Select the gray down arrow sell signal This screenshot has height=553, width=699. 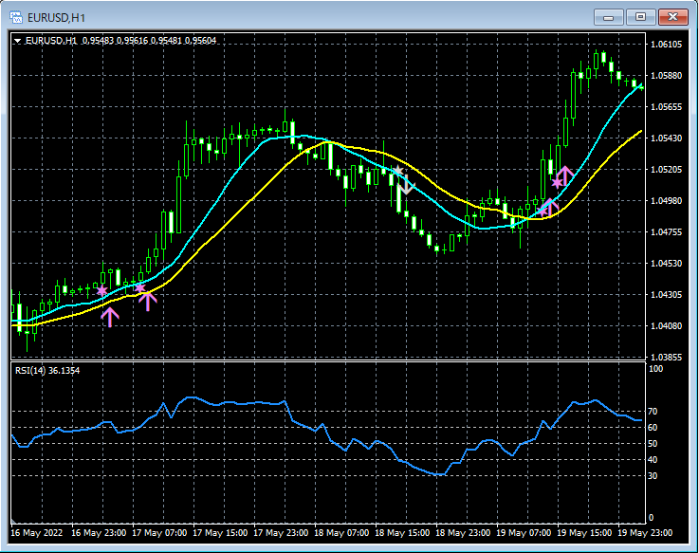(406, 184)
